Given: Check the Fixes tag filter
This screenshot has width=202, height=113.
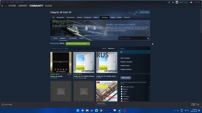Looking at the screenshot, I should [122, 94].
